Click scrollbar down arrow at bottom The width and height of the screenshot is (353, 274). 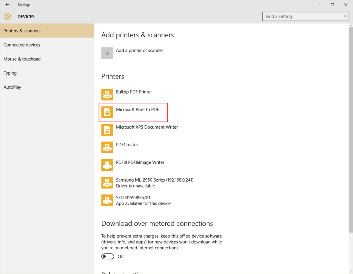[351, 271]
